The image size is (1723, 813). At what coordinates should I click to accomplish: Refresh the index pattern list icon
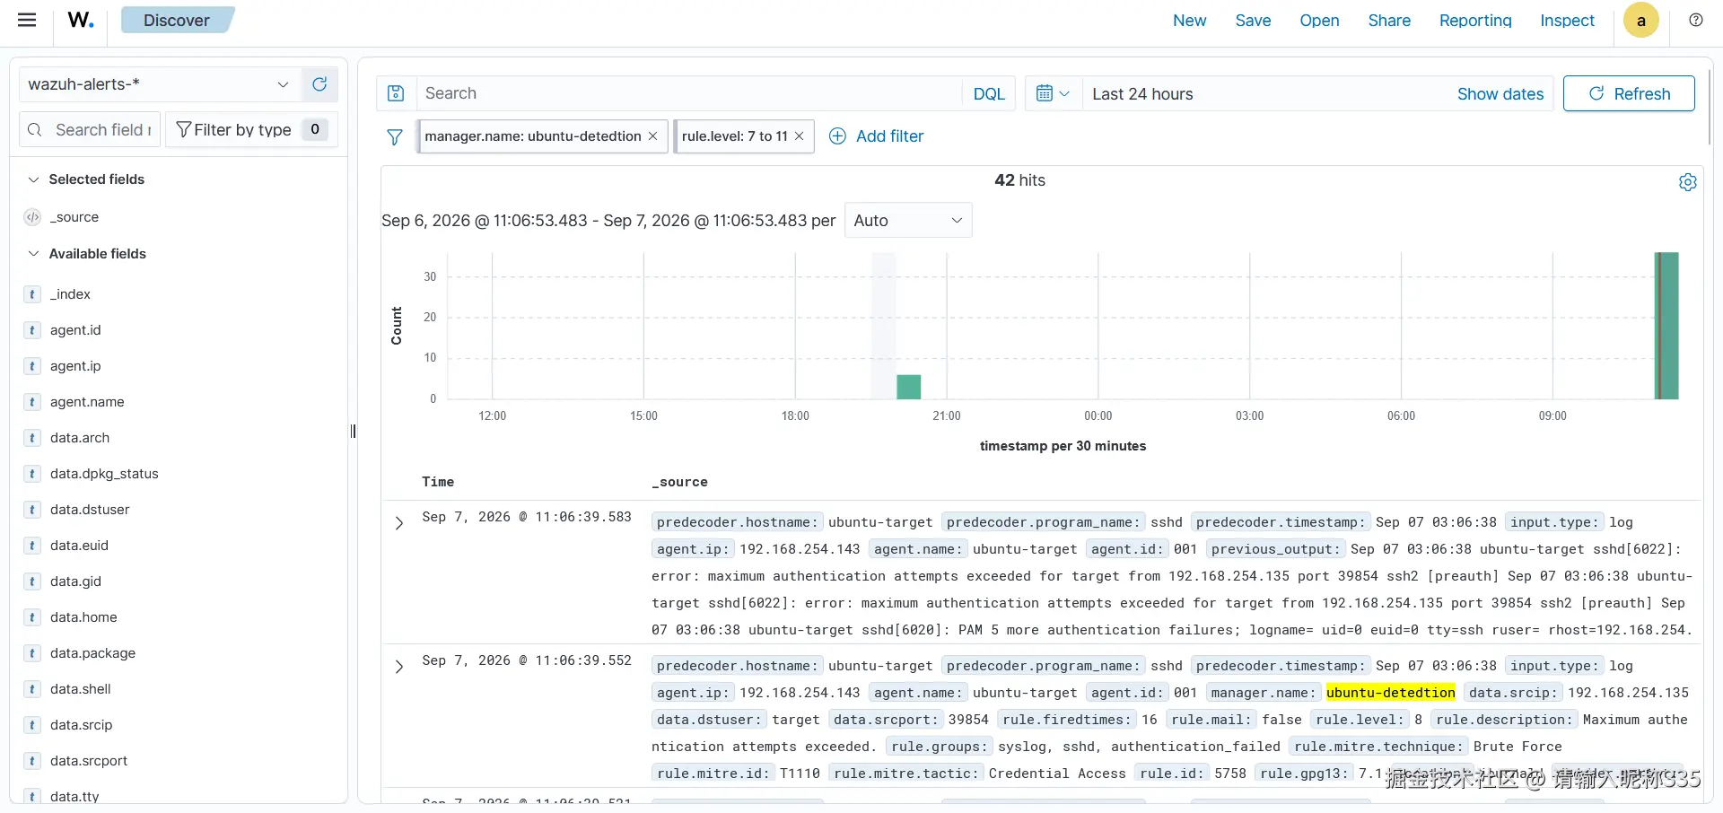coord(319,84)
